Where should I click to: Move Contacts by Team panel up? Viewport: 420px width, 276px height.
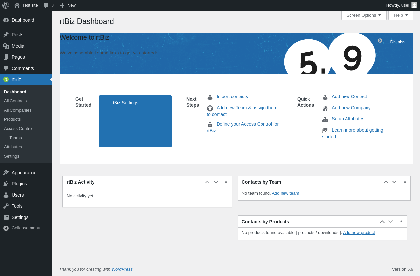pos(386,182)
